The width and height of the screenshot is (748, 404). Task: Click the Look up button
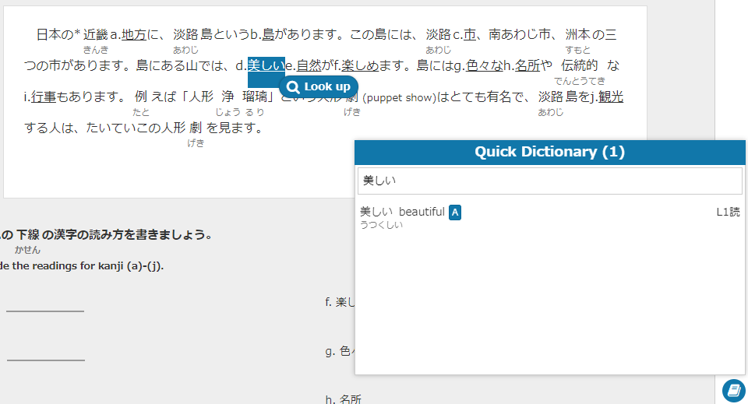(319, 86)
